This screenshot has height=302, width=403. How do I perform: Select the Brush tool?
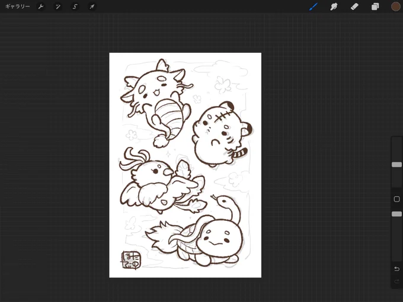tap(314, 7)
